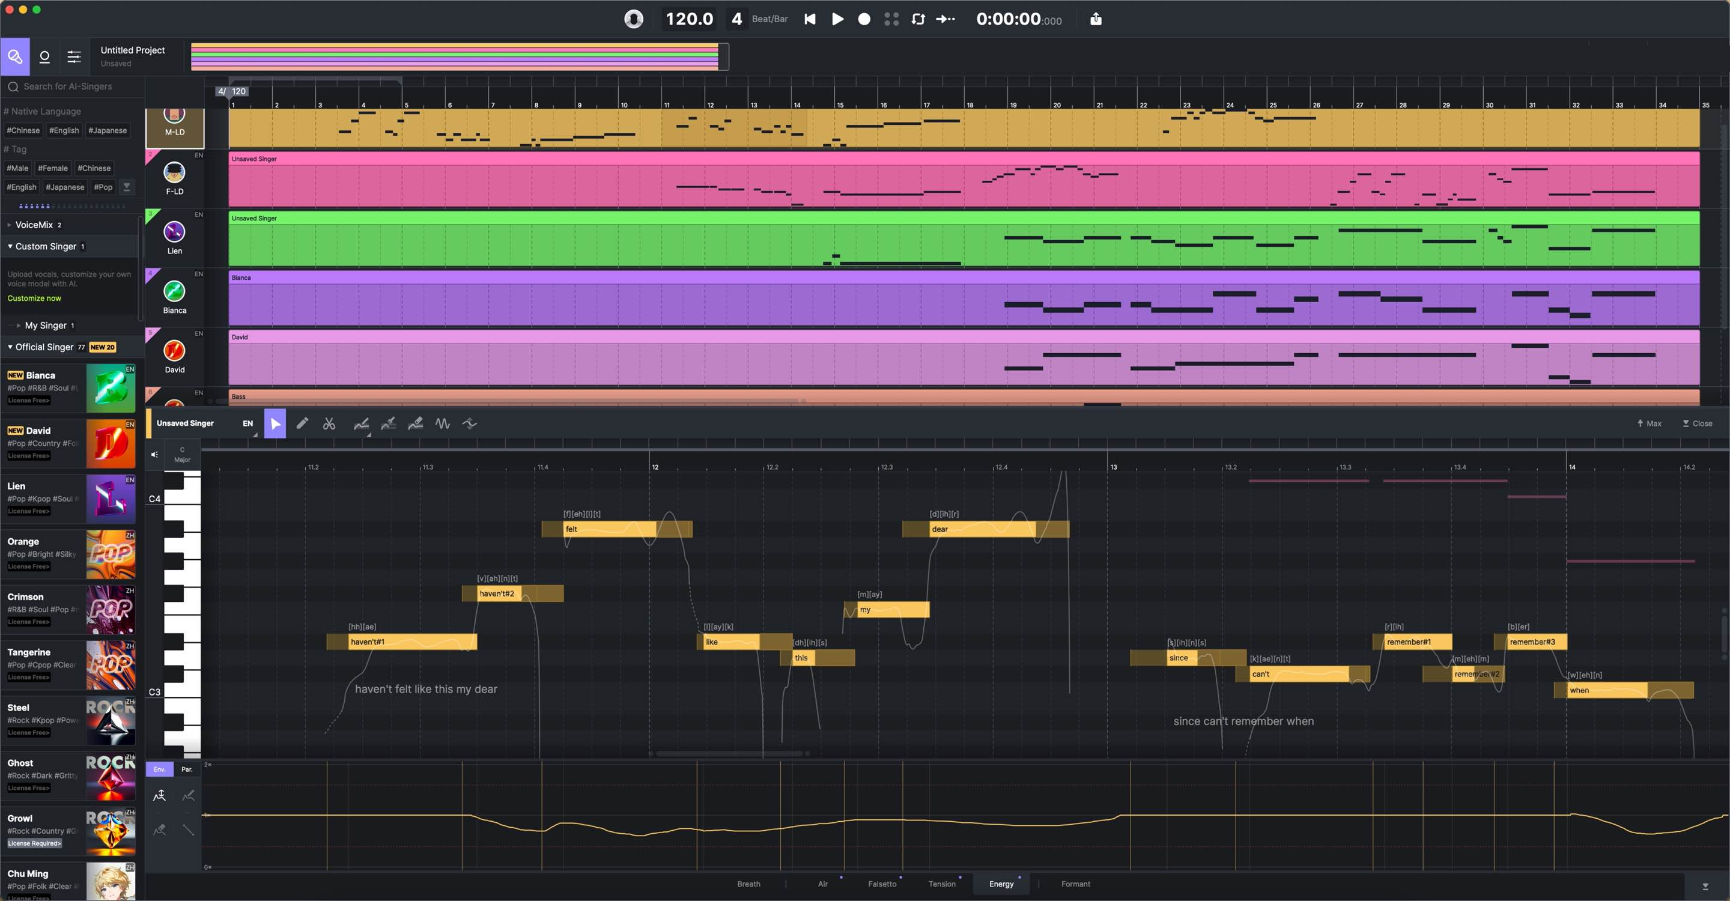Open the AI-Singer search panel icon
This screenshot has height=901, width=1730.
[15, 56]
